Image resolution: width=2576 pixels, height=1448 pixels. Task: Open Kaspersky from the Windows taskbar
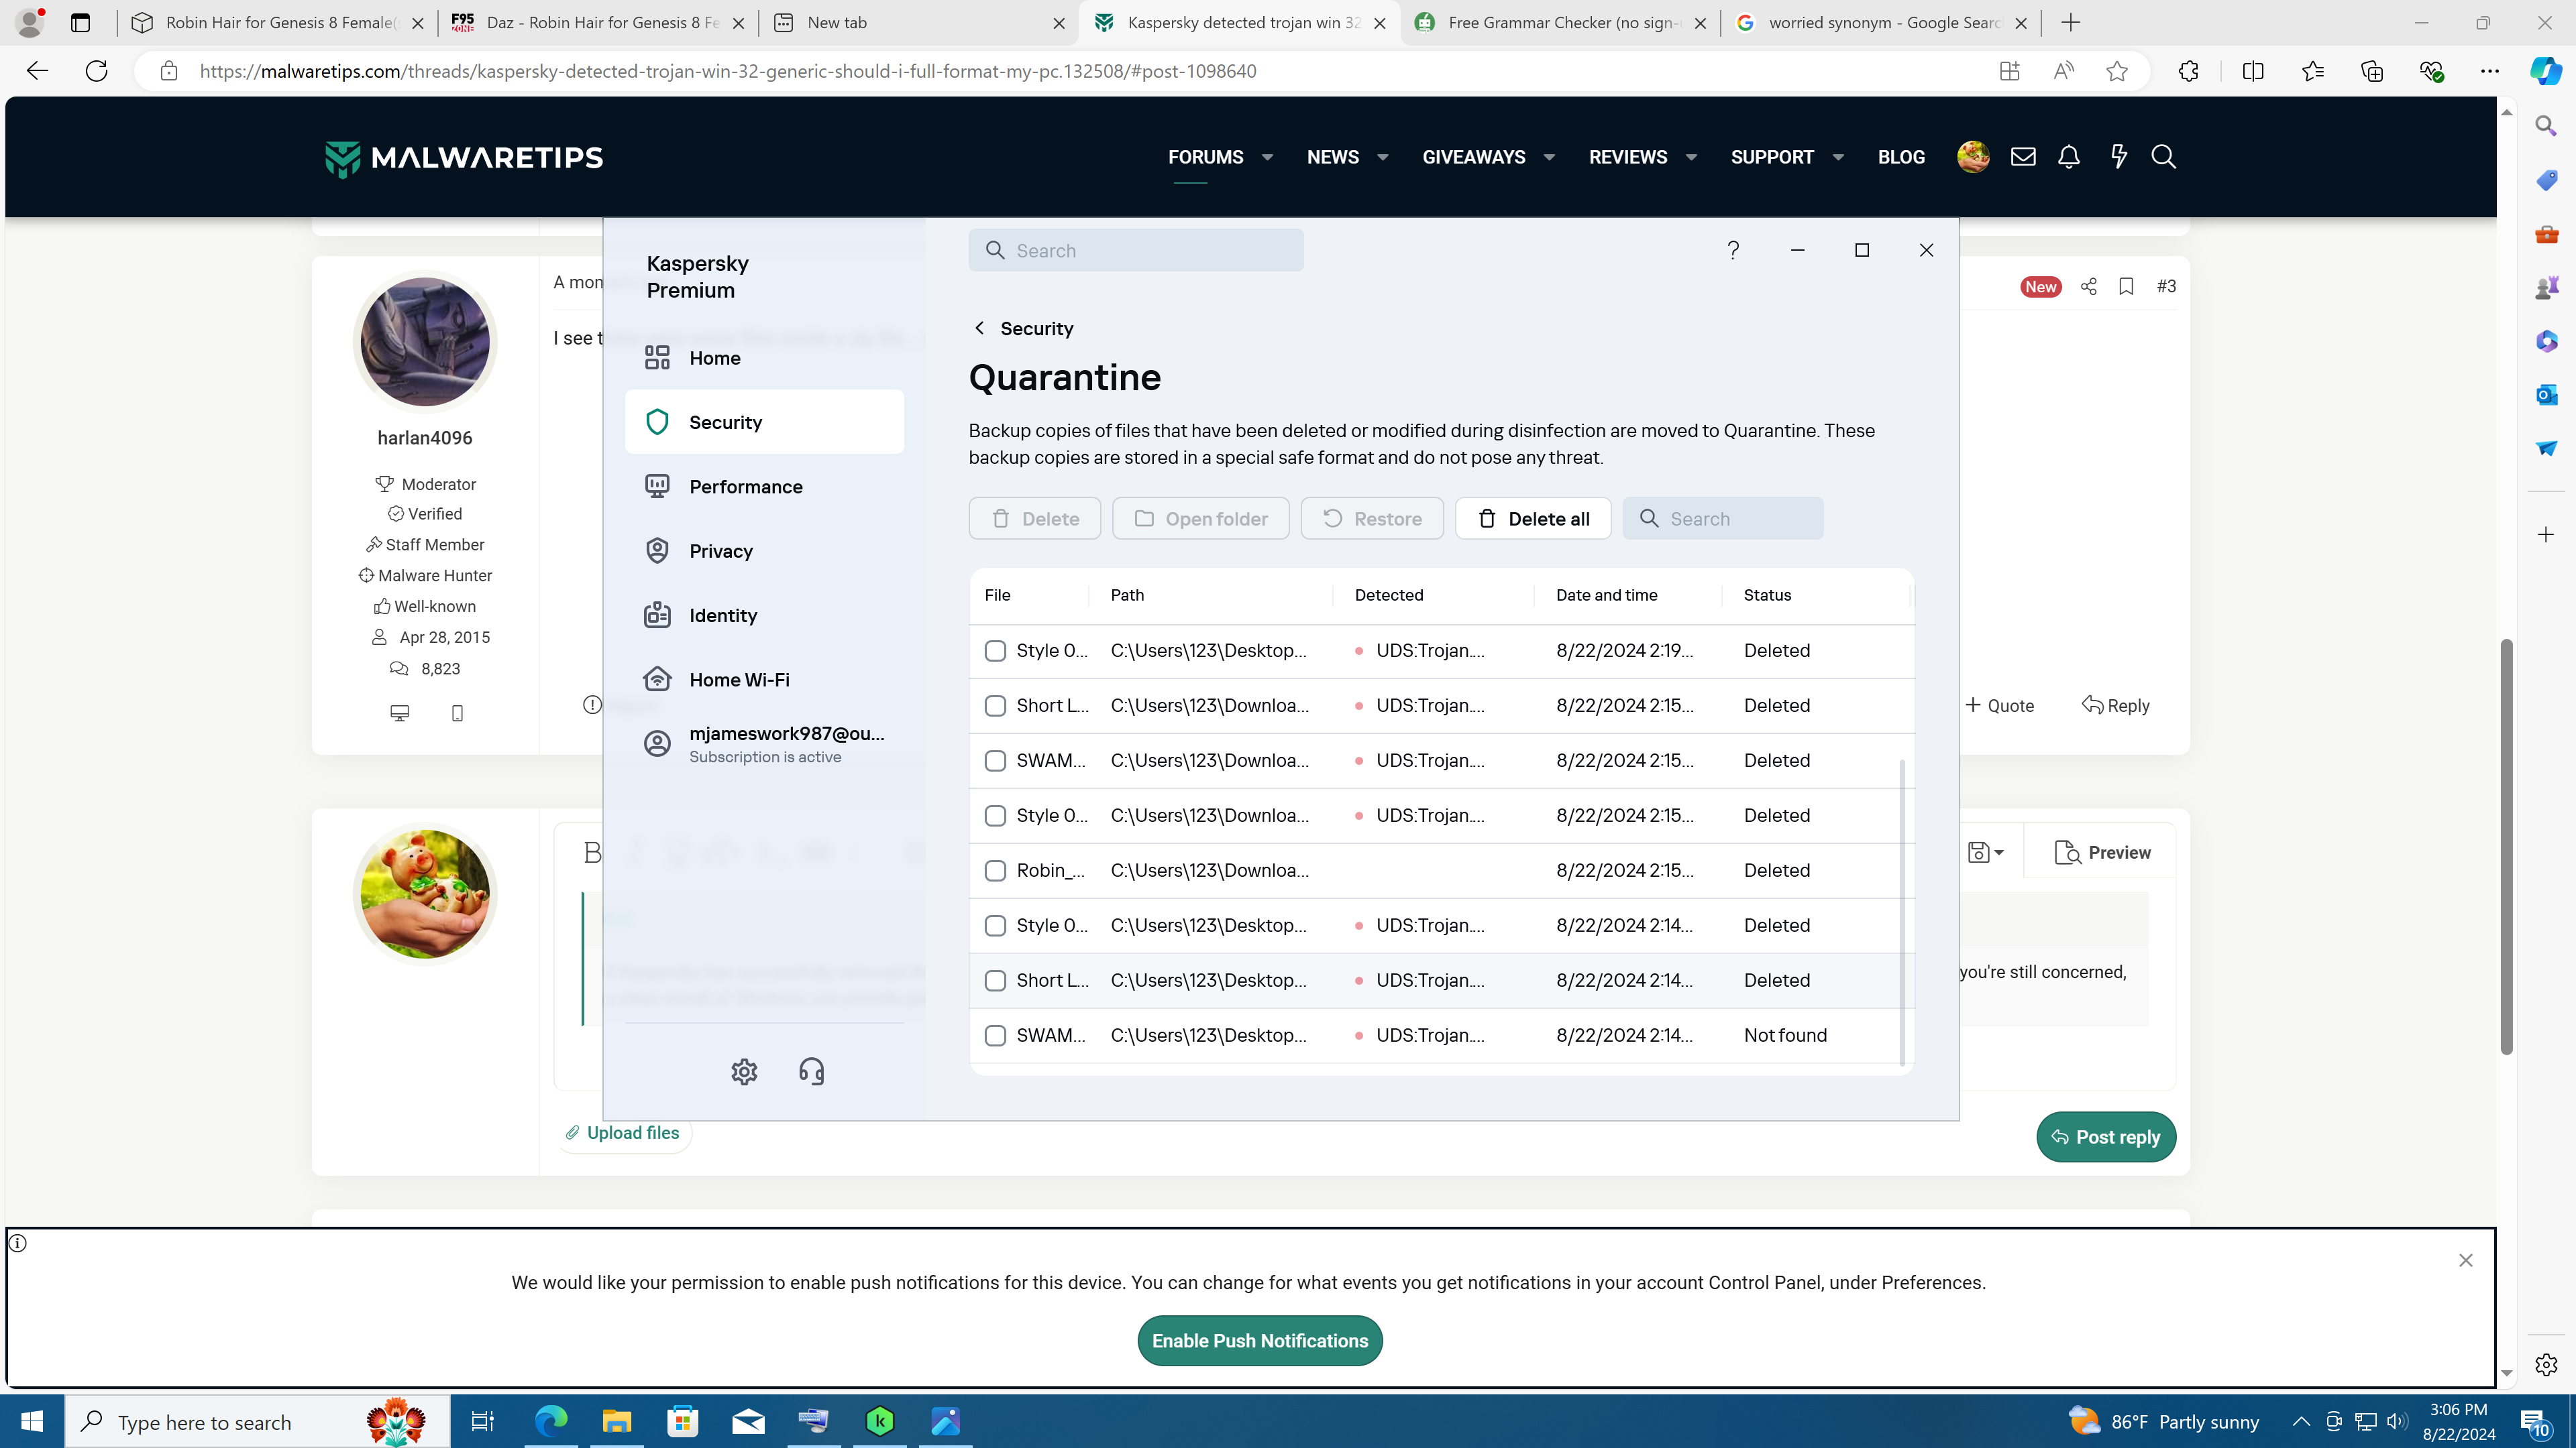pyautogui.click(x=880, y=1421)
